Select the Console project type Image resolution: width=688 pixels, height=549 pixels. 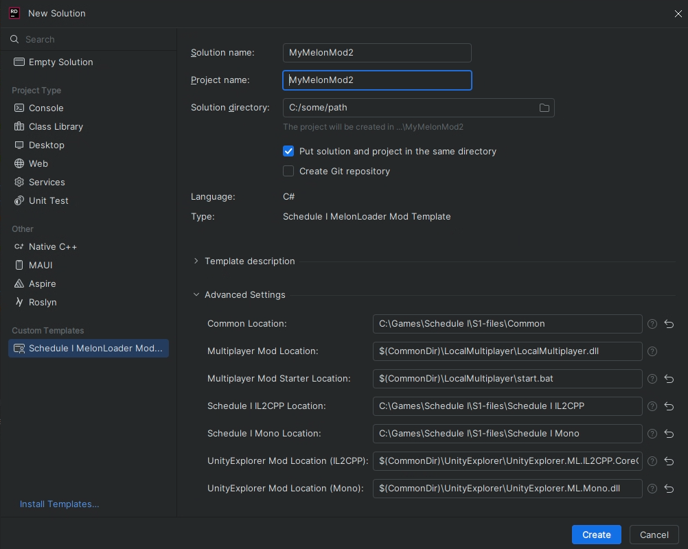point(88,108)
